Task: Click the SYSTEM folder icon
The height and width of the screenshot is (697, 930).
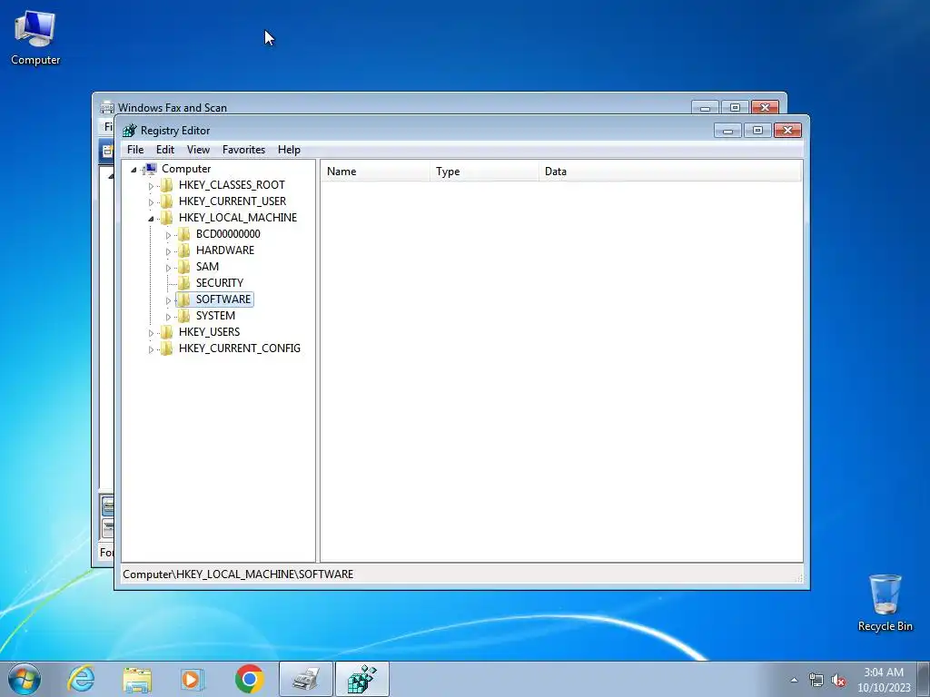Action: coord(184,315)
